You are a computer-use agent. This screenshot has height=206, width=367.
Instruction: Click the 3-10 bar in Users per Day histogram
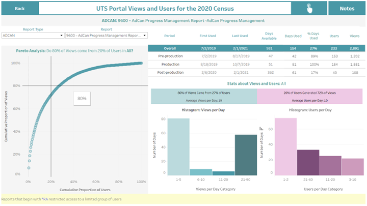353,167
